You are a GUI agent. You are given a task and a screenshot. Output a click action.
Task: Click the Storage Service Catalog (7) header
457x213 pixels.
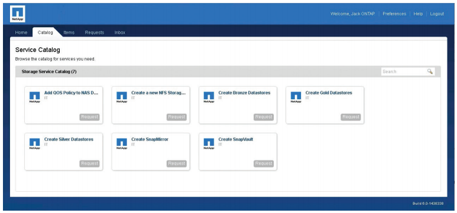coord(49,71)
